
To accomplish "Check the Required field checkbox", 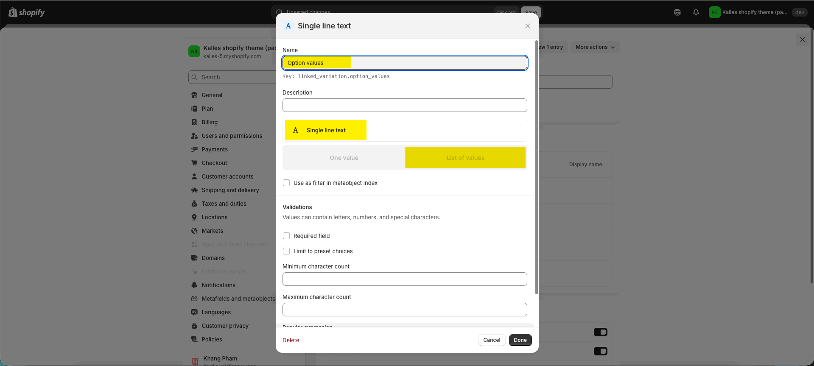I will click(286, 236).
